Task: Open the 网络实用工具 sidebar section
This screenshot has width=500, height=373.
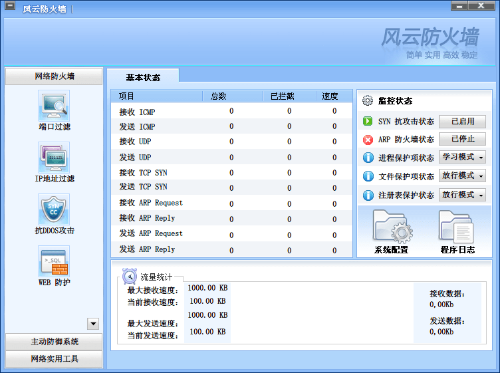Action: (55, 359)
